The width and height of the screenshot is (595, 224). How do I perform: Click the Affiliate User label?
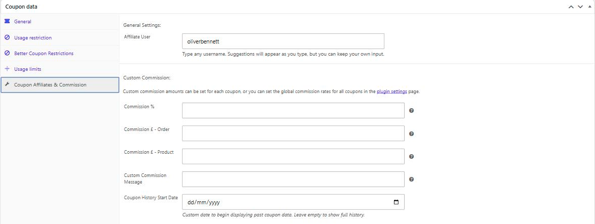point(137,37)
